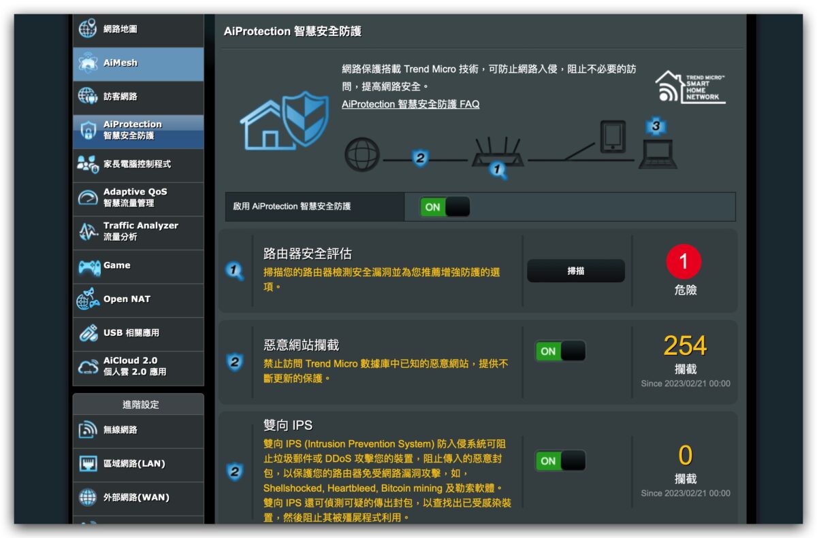Click the Game controller icon
This screenshot has width=817, height=538.
tap(89, 266)
